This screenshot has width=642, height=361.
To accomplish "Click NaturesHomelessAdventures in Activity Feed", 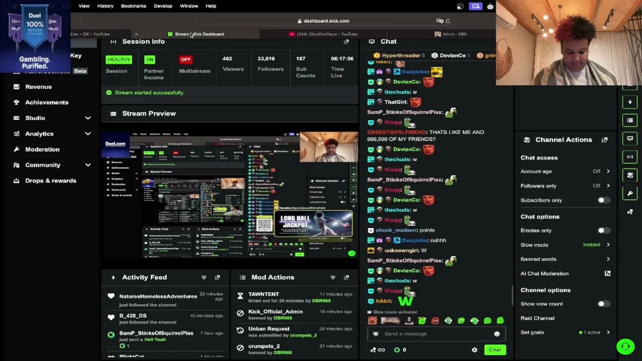I will point(158,296).
